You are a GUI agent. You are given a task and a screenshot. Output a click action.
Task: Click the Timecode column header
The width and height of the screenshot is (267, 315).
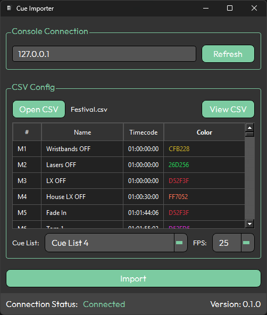pyautogui.click(x=143, y=132)
